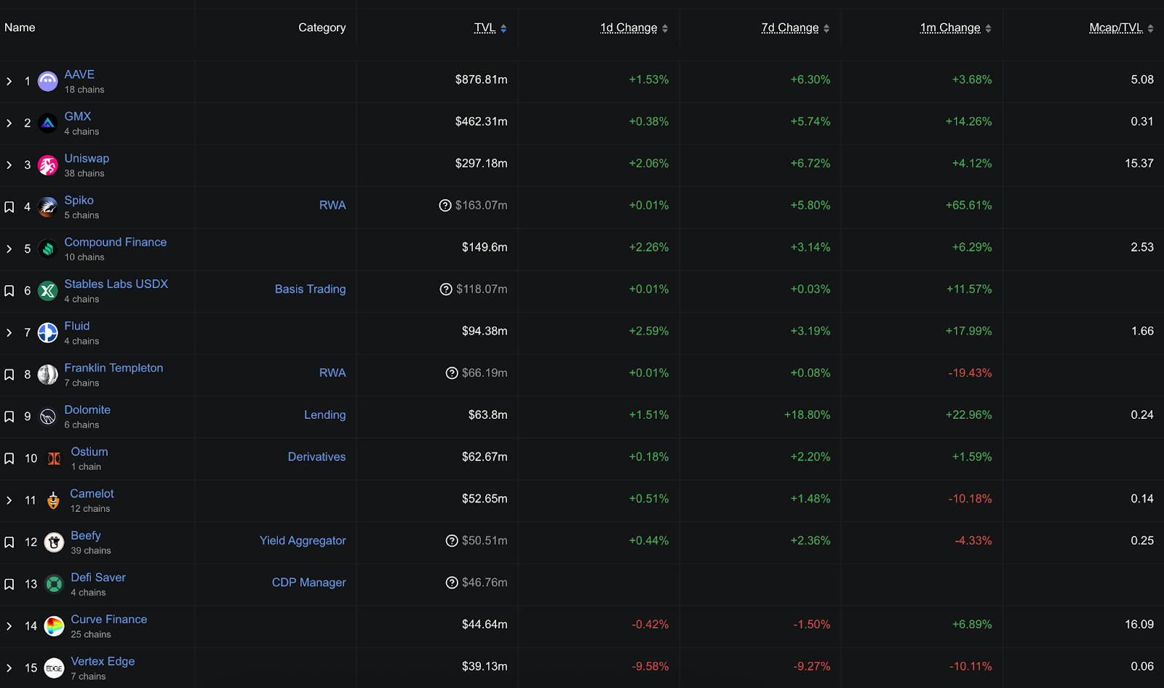
Task: Open the Stables Labs USDX link
Action: 116,284
